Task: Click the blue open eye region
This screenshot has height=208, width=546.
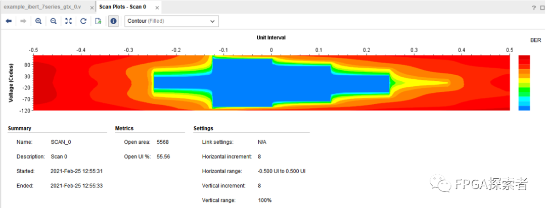Action: click(271, 83)
